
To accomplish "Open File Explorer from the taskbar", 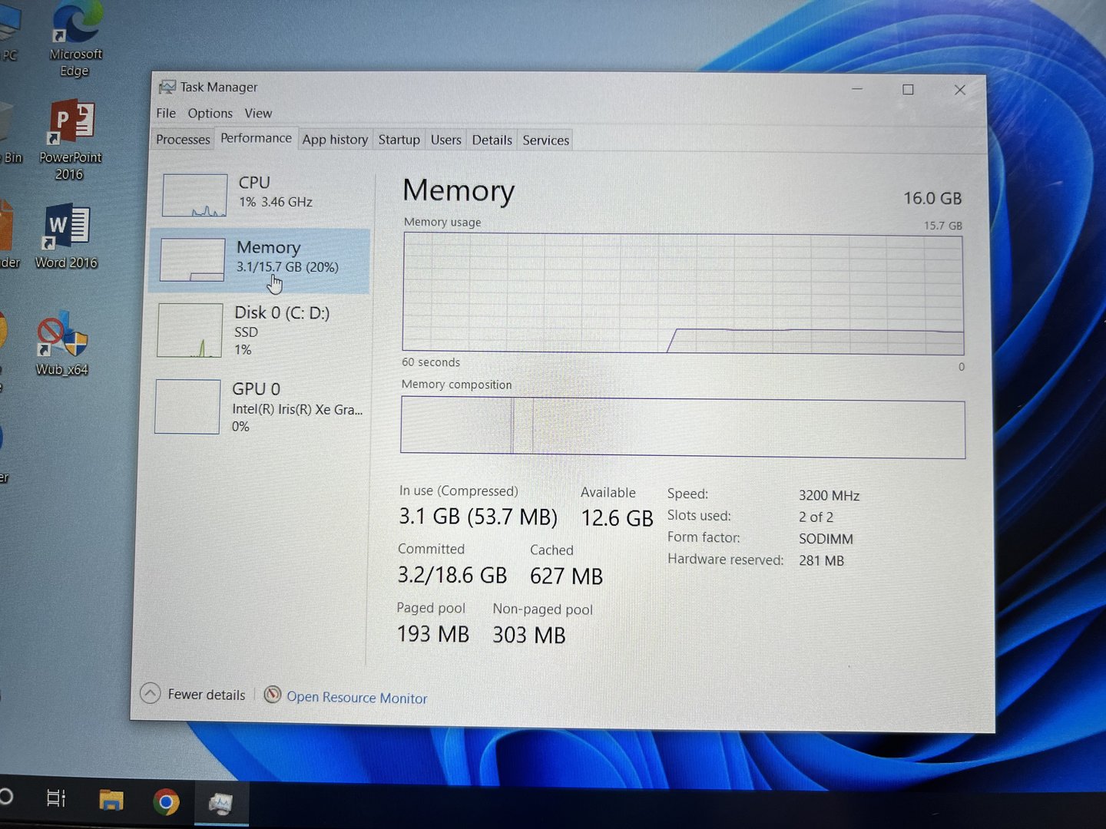I will [111, 801].
